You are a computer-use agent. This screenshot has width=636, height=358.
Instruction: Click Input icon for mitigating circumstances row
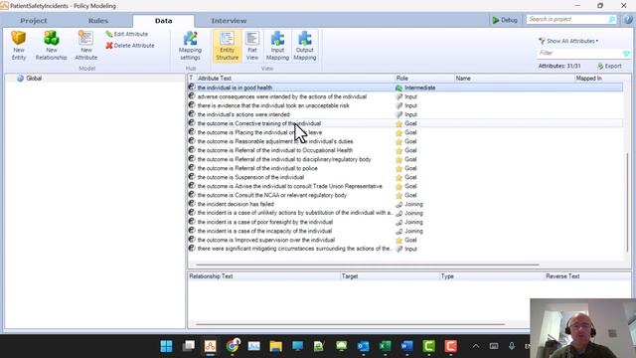(x=399, y=249)
